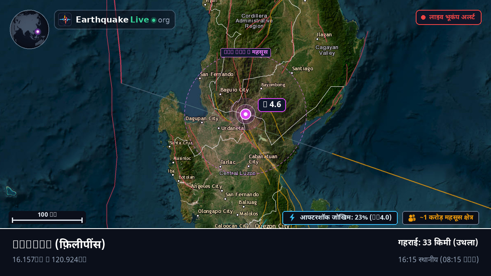The width and height of the screenshot is (491, 276).
Task: Open the red live earthquake alert badge
Action: click(x=448, y=18)
